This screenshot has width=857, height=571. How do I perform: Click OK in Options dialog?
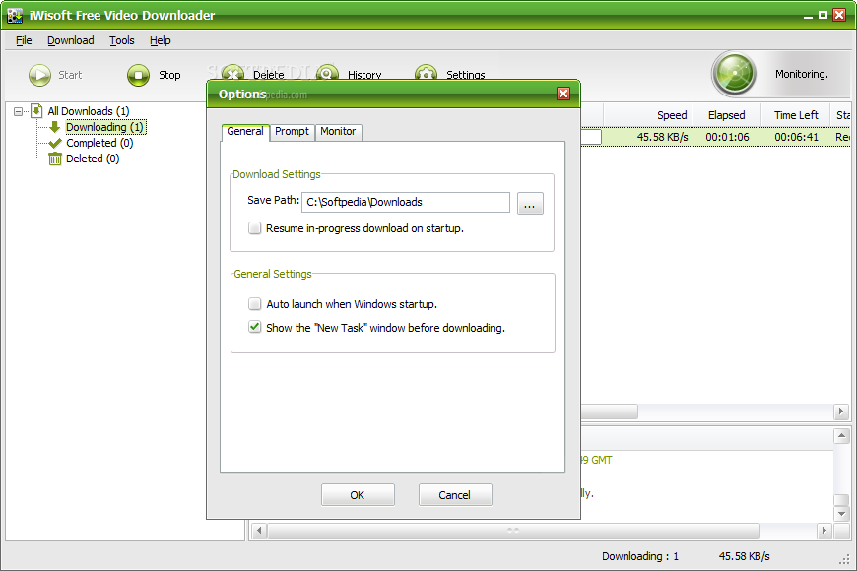click(x=358, y=495)
